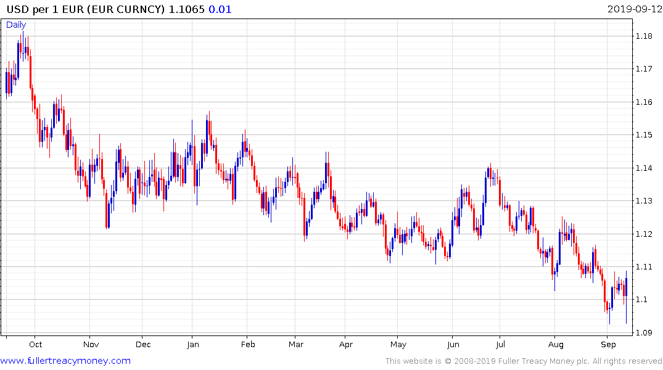The width and height of the screenshot is (663, 370).
Task: Click the 1.1 price axis label
Action: coord(641,300)
